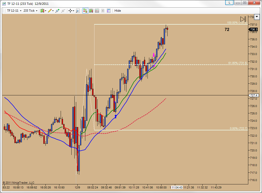Click the 10:11:28 time axis label

pos(134,187)
